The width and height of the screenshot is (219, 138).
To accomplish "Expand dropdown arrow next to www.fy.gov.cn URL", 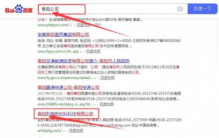I will coord(95,78).
